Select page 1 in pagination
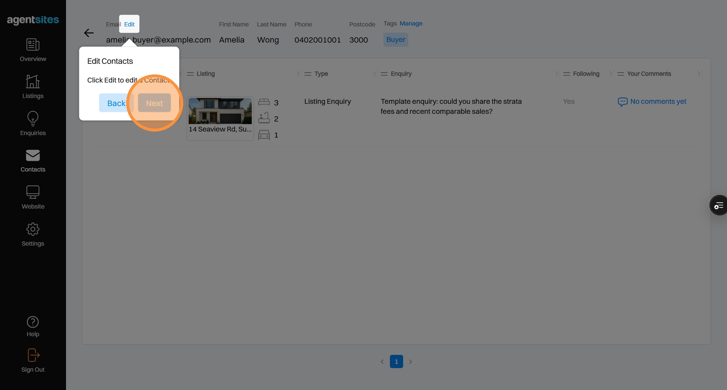 tap(396, 362)
